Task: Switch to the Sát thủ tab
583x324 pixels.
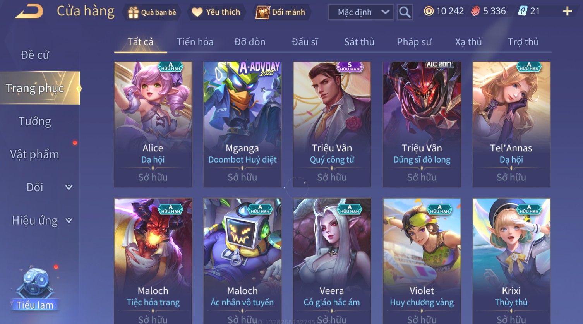Action: pyautogui.click(x=359, y=42)
